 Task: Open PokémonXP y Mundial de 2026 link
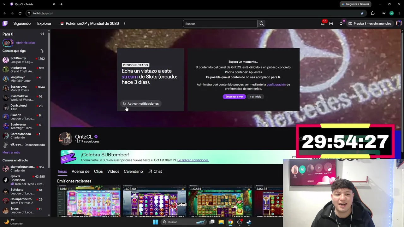tap(89, 24)
